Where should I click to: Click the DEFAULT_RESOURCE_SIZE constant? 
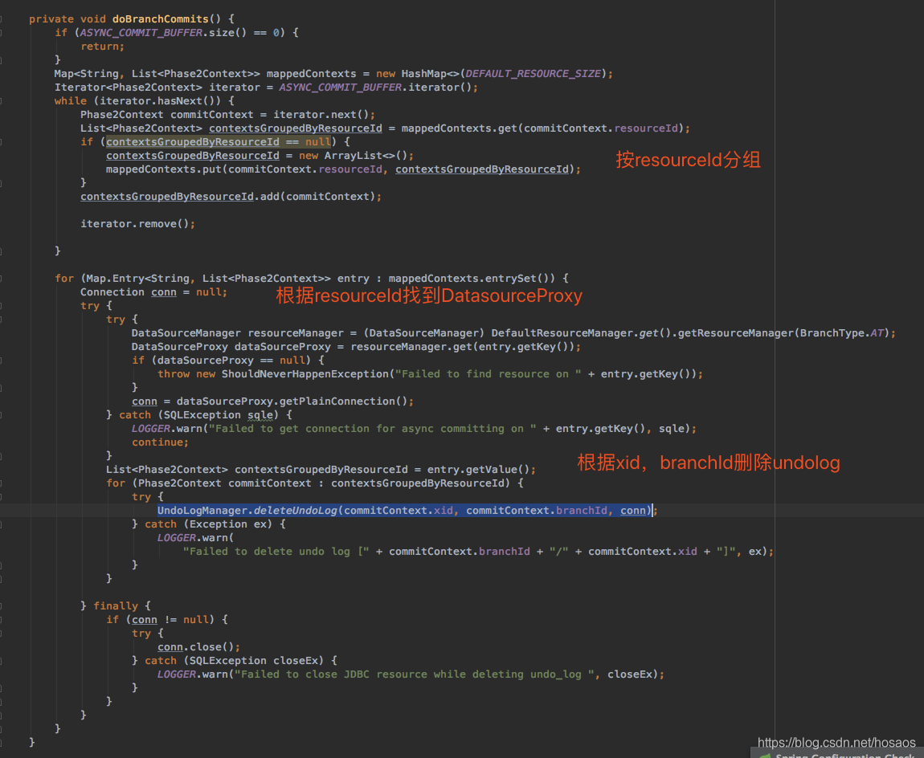pos(533,73)
